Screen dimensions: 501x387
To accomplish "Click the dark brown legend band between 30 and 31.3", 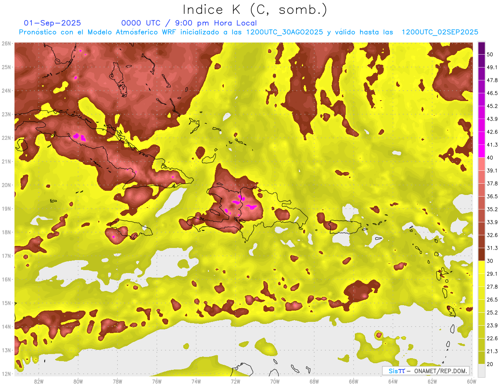I will click(481, 254).
